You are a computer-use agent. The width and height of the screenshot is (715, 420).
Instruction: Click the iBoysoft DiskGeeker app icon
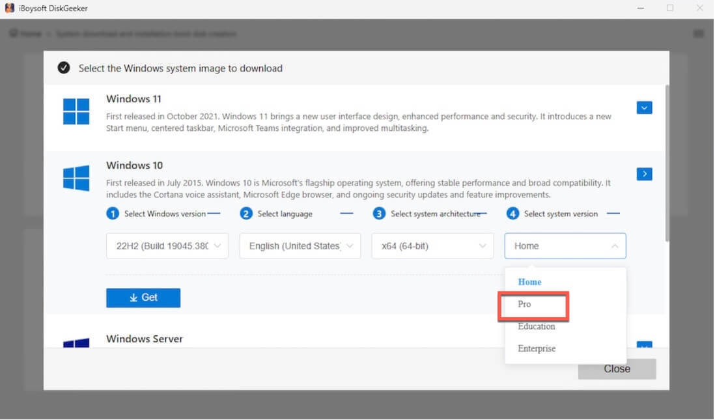10,8
